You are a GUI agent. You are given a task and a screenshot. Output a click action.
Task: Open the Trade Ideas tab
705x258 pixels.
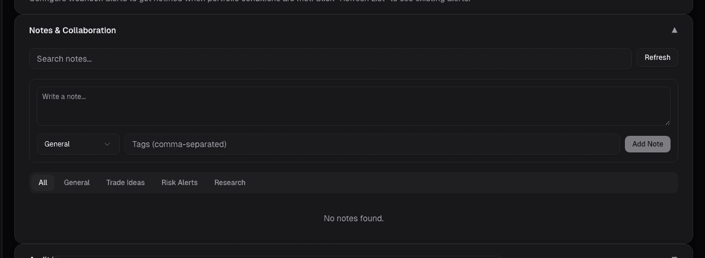[125, 183]
